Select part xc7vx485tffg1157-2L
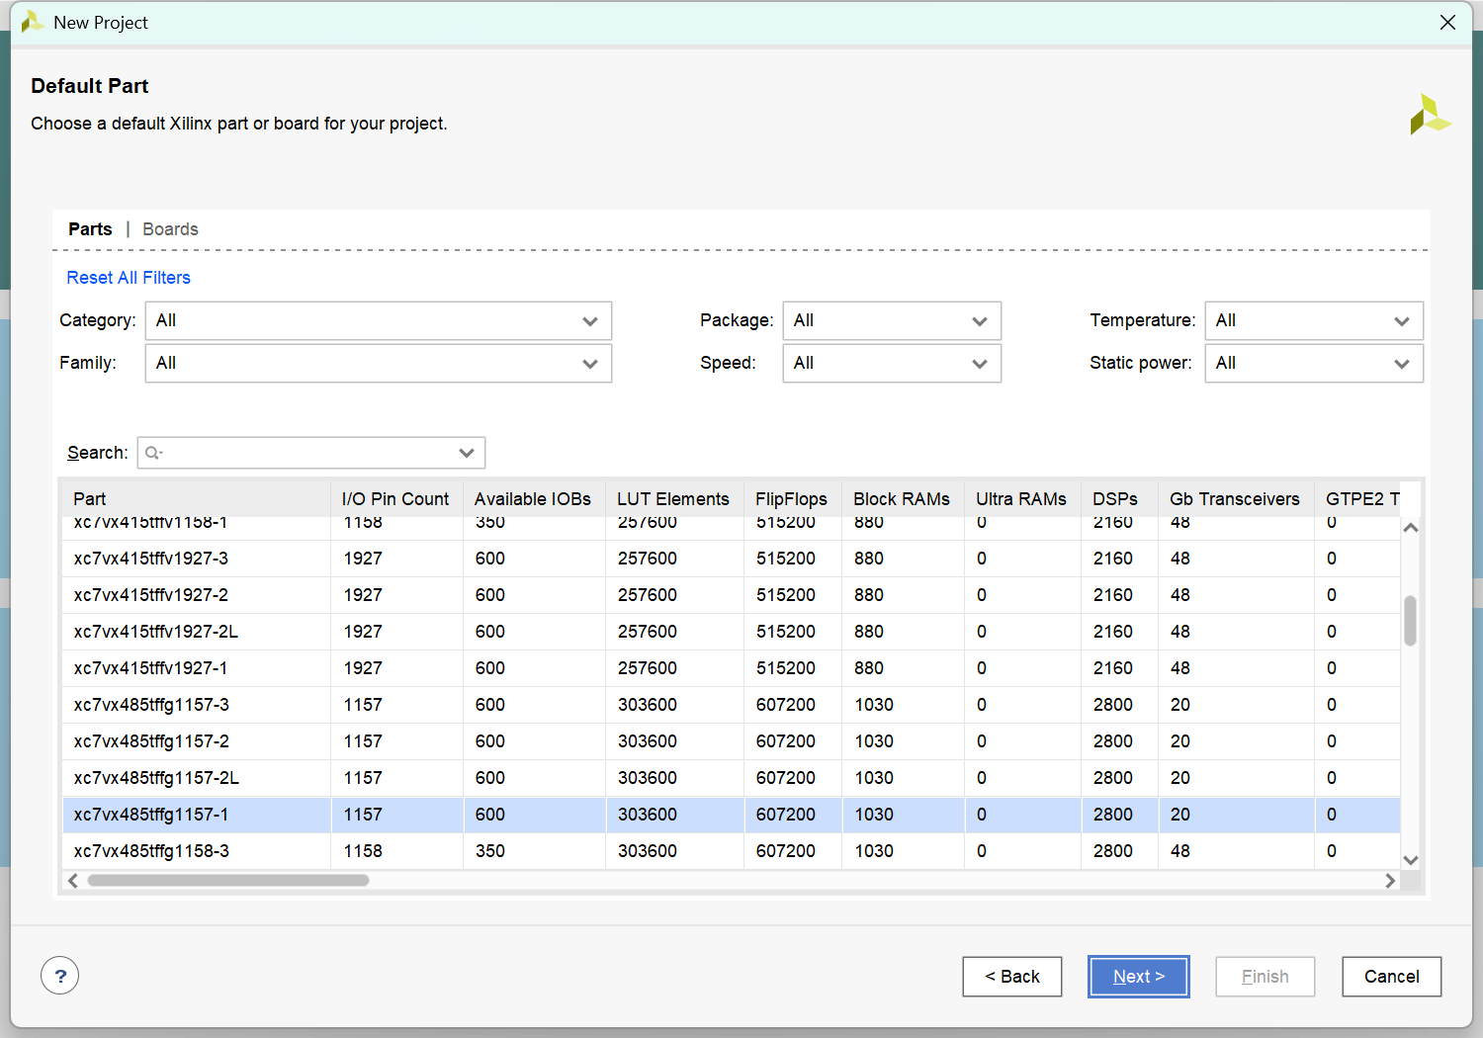Screen dimensions: 1483x1038 (732, 778)
